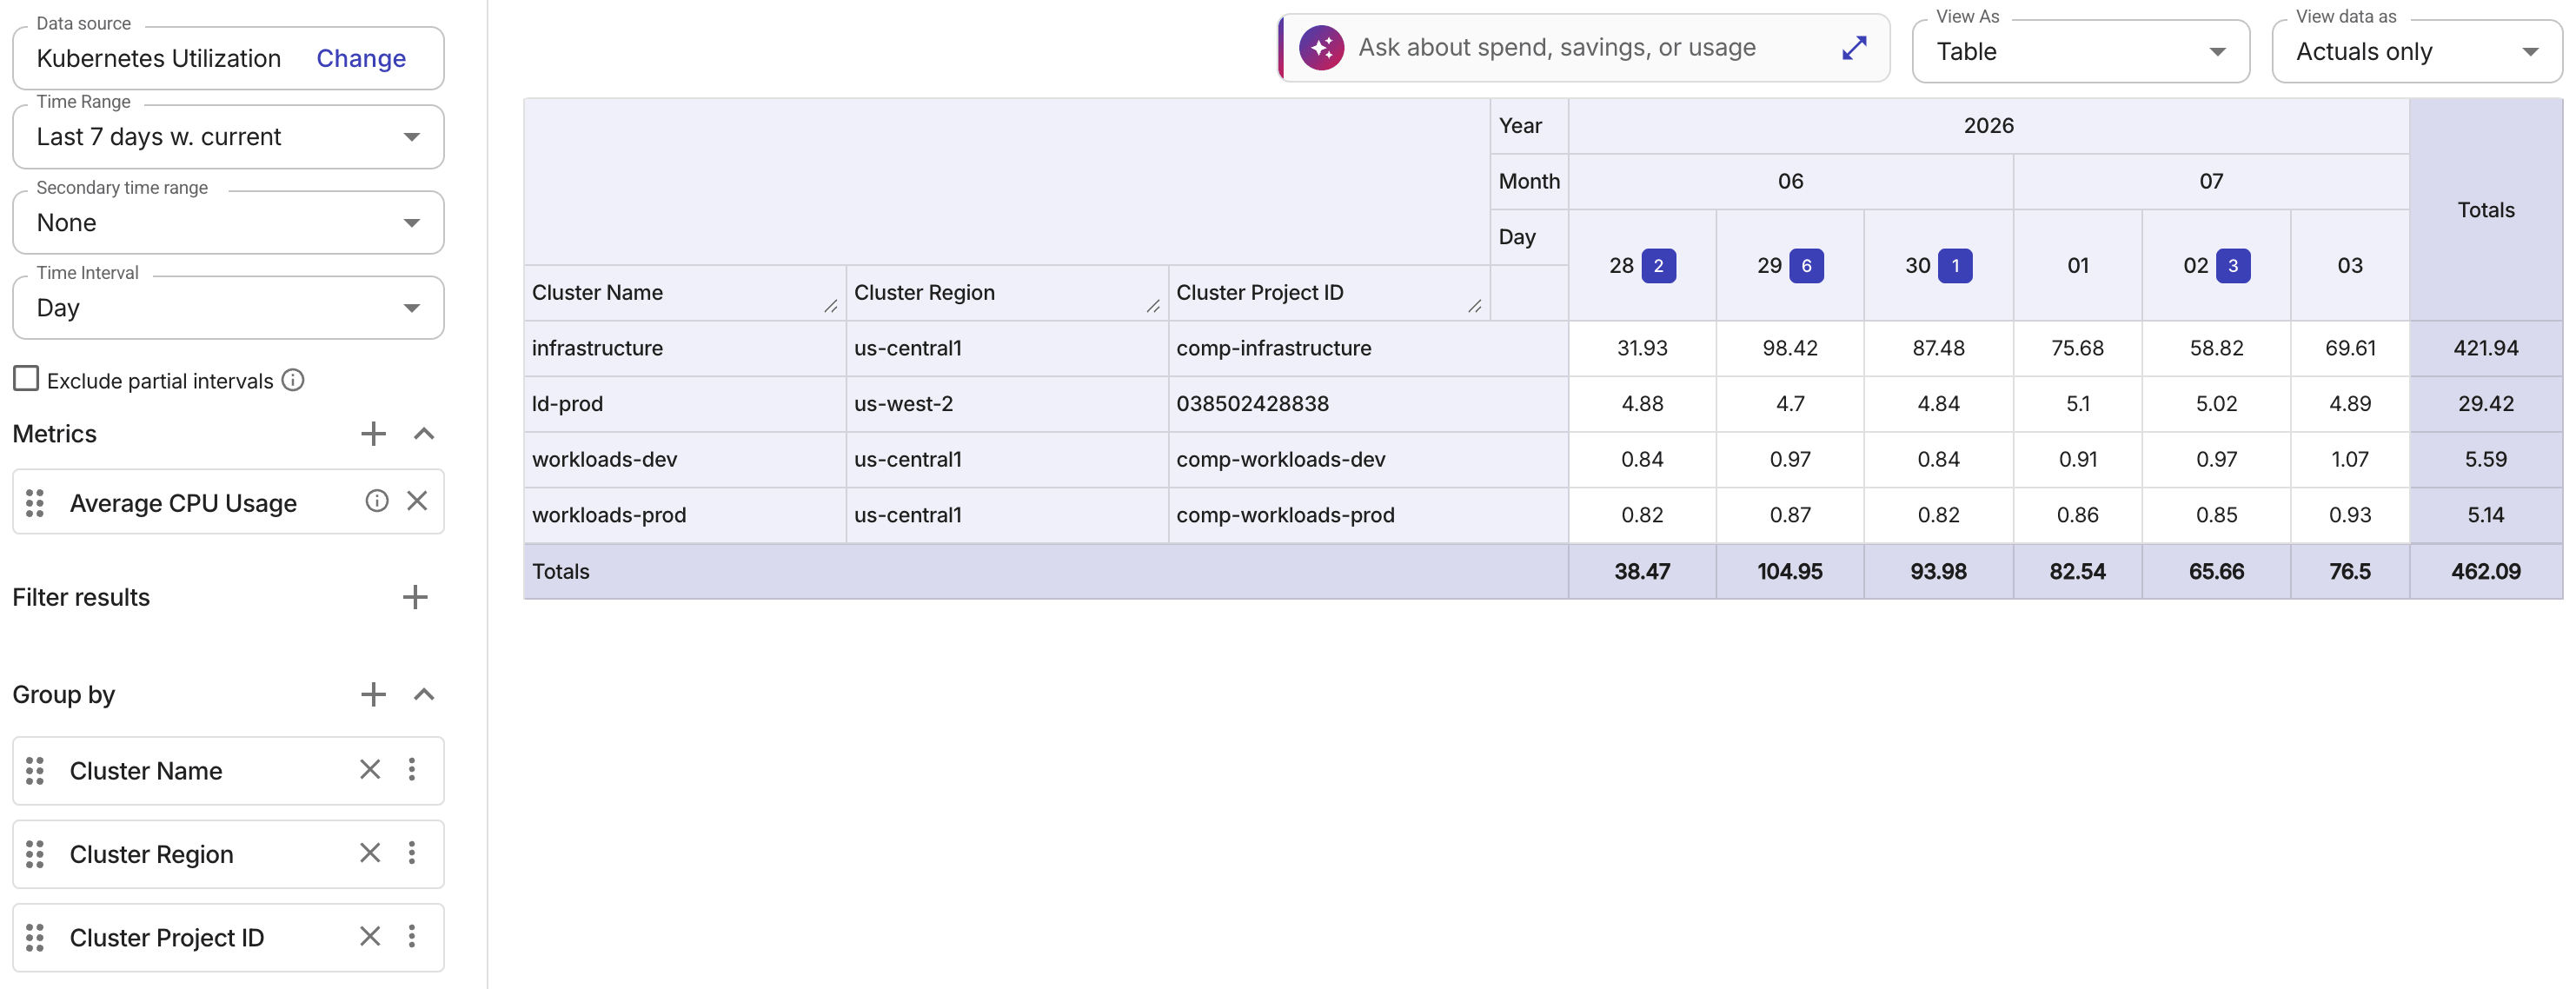Open the Time Interval dropdown
The image size is (2576, 989).
click(228, 308)
